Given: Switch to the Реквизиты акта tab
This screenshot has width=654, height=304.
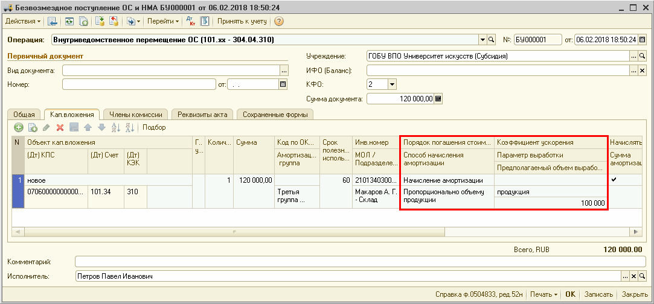Looking at the screenshot, I should click(203, 115).
